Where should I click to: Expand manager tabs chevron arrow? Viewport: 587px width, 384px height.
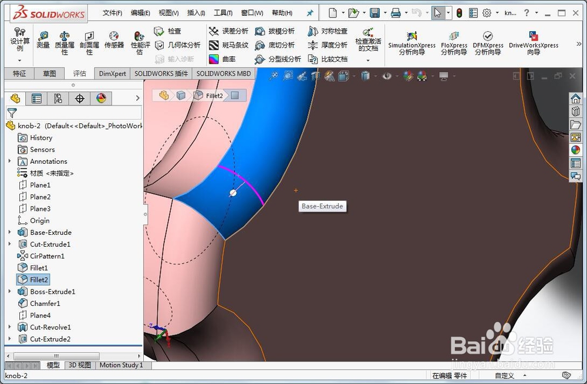tap(137, 98)
